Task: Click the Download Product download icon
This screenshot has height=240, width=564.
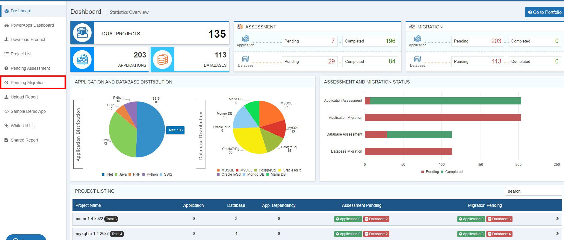Action: click(7, 40)
